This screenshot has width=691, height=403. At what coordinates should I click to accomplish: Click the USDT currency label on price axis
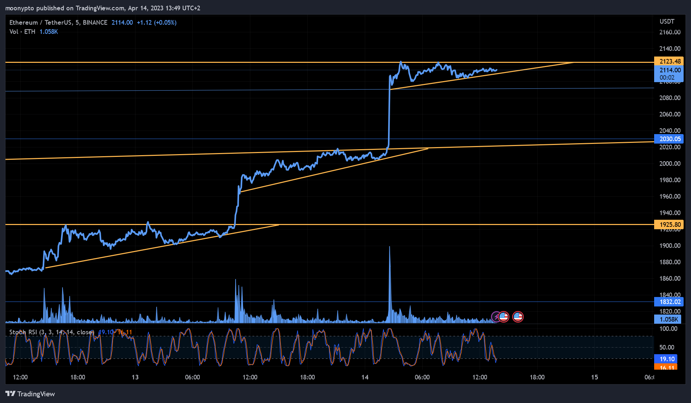tap(667, 21)
